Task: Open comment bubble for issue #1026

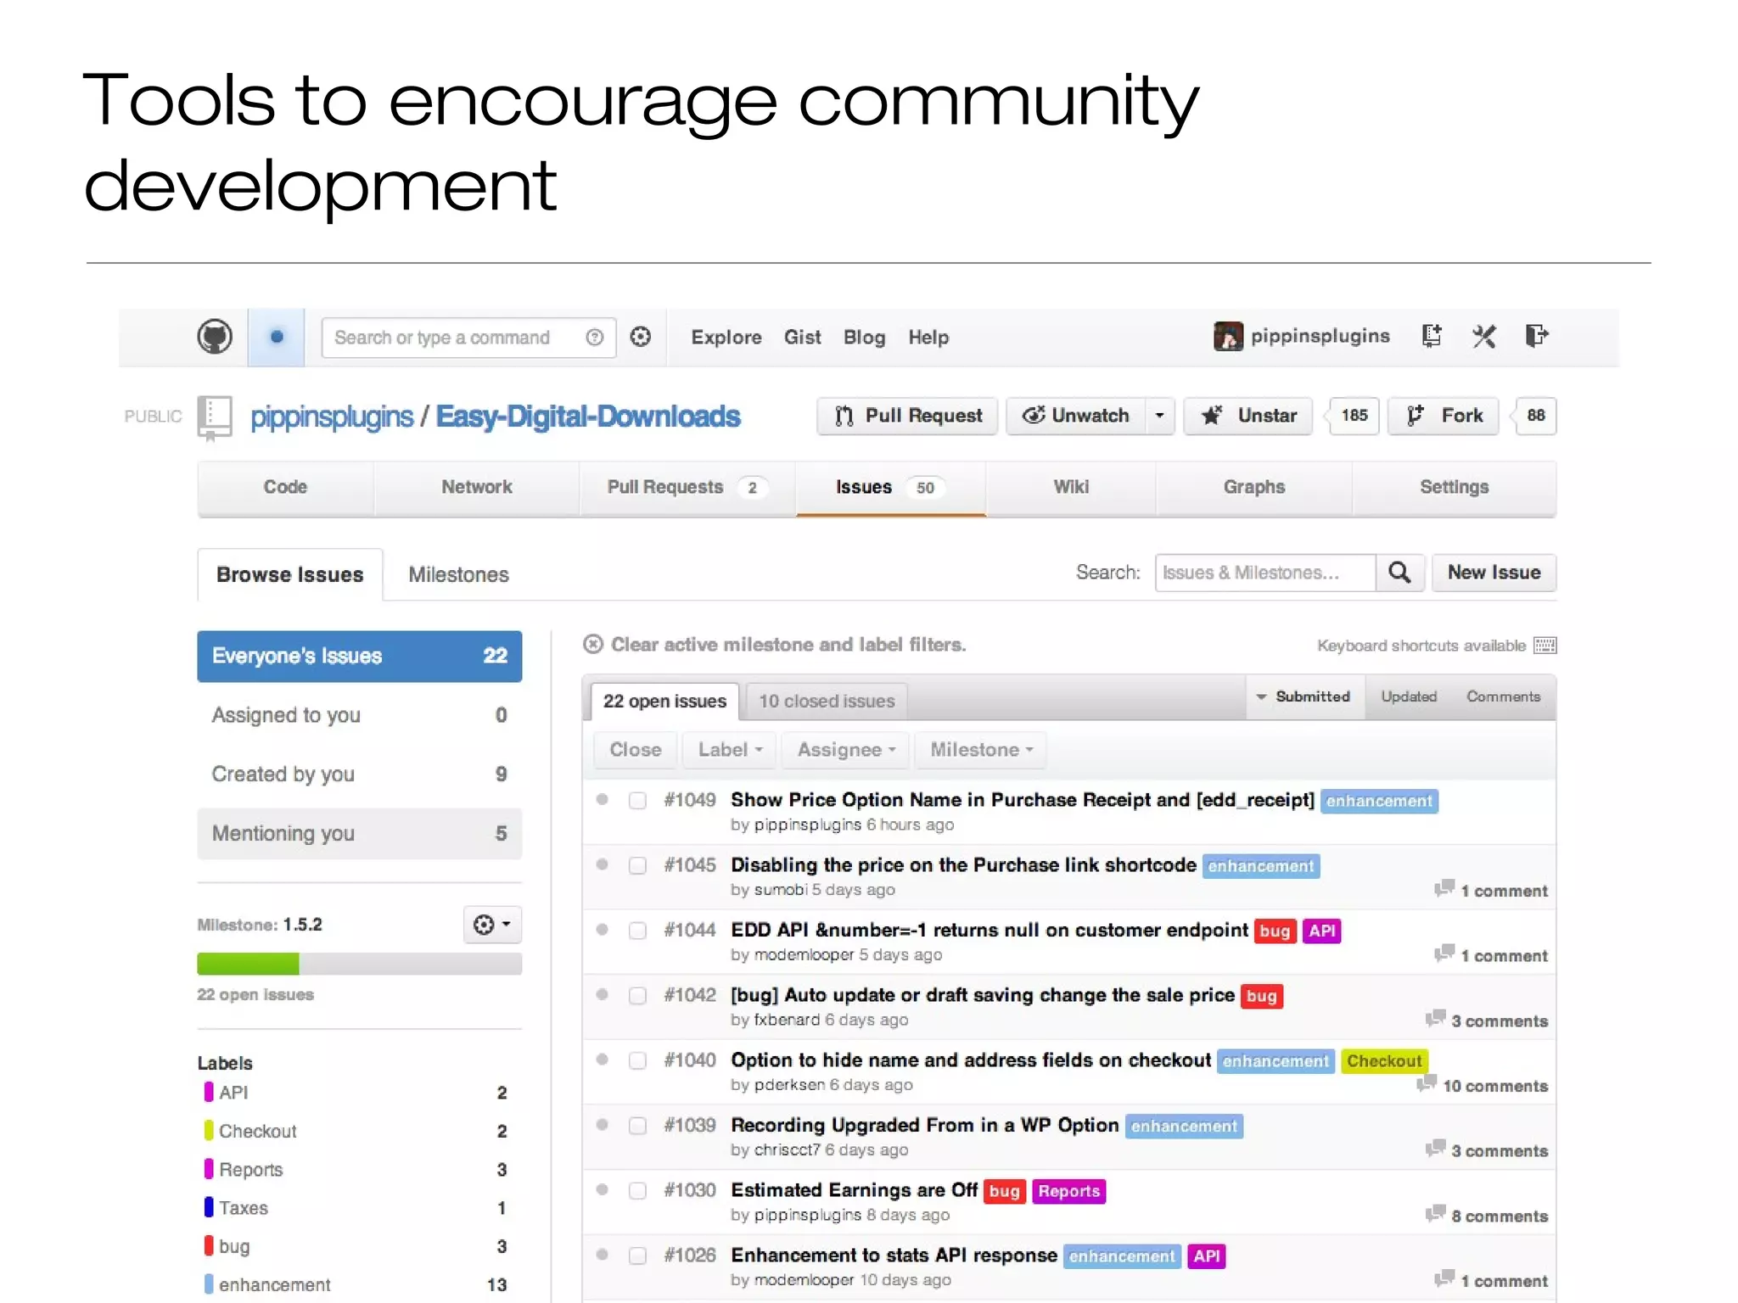Action: pos(1444,1278)
